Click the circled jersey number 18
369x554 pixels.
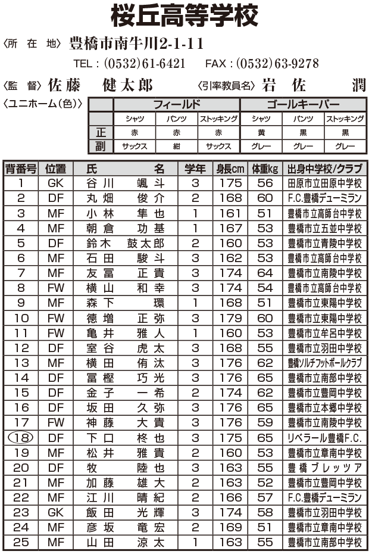pyautogui.click(x=21, y=438)
